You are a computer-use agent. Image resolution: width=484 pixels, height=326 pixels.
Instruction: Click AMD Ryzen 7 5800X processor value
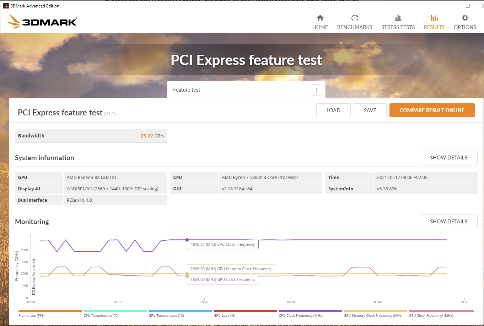(x=260, y=177)
